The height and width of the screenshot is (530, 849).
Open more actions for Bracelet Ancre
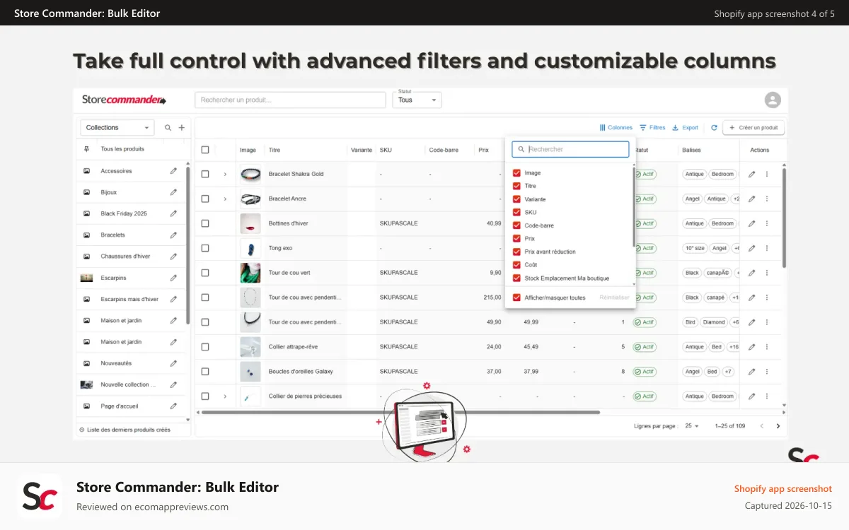click(767, 199)
